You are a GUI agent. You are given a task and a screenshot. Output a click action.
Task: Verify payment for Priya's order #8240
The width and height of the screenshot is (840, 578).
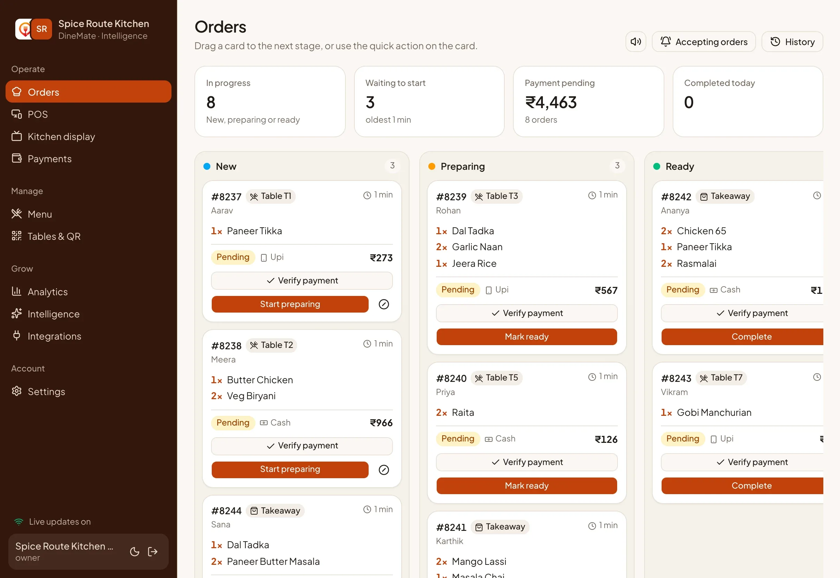527,462
